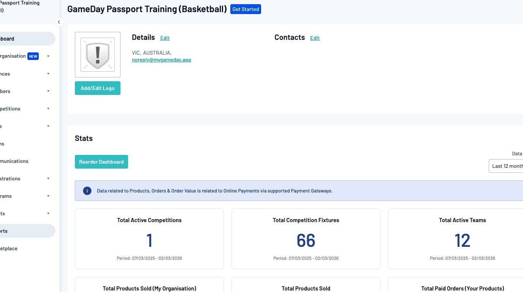Click the NEW badge beside Organisation
Viewport: 523px width, 292px height.
(x=33, y=56)
